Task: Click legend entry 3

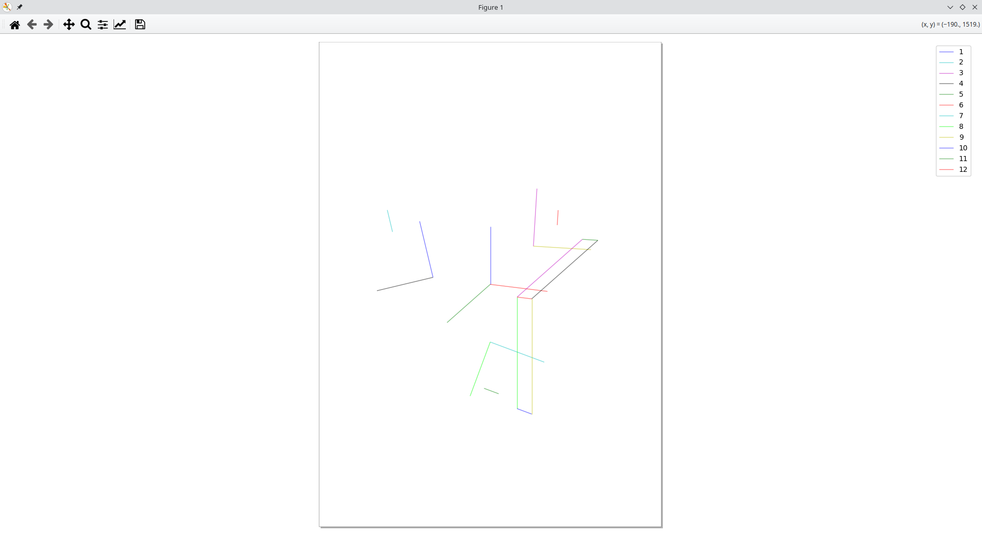Action: tap(952, 73)
